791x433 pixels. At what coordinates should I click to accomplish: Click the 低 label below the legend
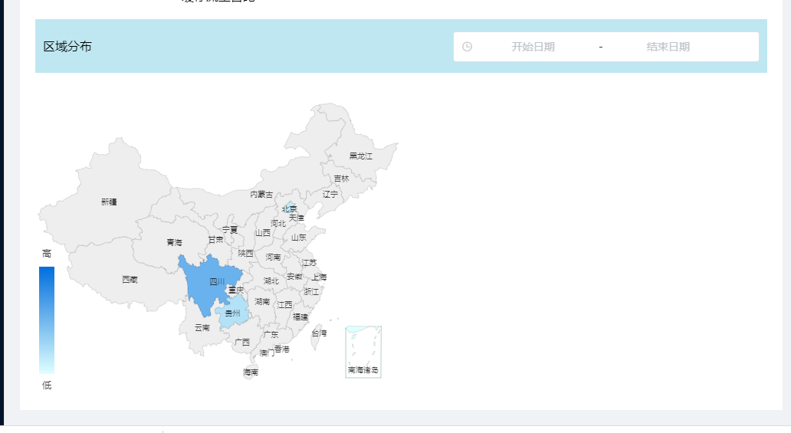point(47,385)
